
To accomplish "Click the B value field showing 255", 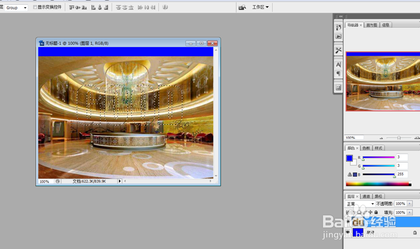I will click(402, 174).
